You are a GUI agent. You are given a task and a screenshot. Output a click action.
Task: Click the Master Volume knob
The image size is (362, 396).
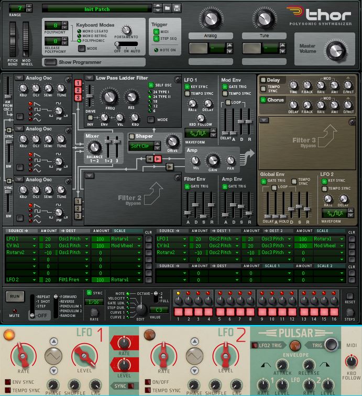[x=336, y=50]
